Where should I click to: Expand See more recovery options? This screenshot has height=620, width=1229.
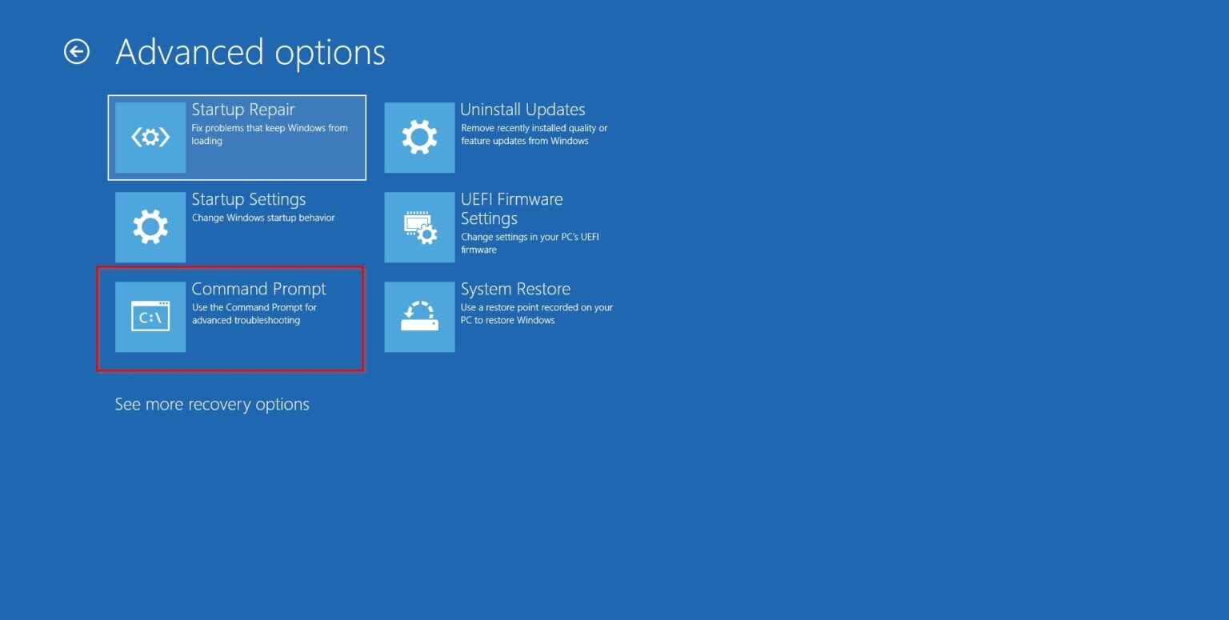click(212, 404)
